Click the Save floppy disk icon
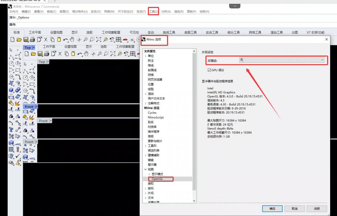Image resolution: width=337 pixels, height=216 pixels. click(x=26, y=39)
